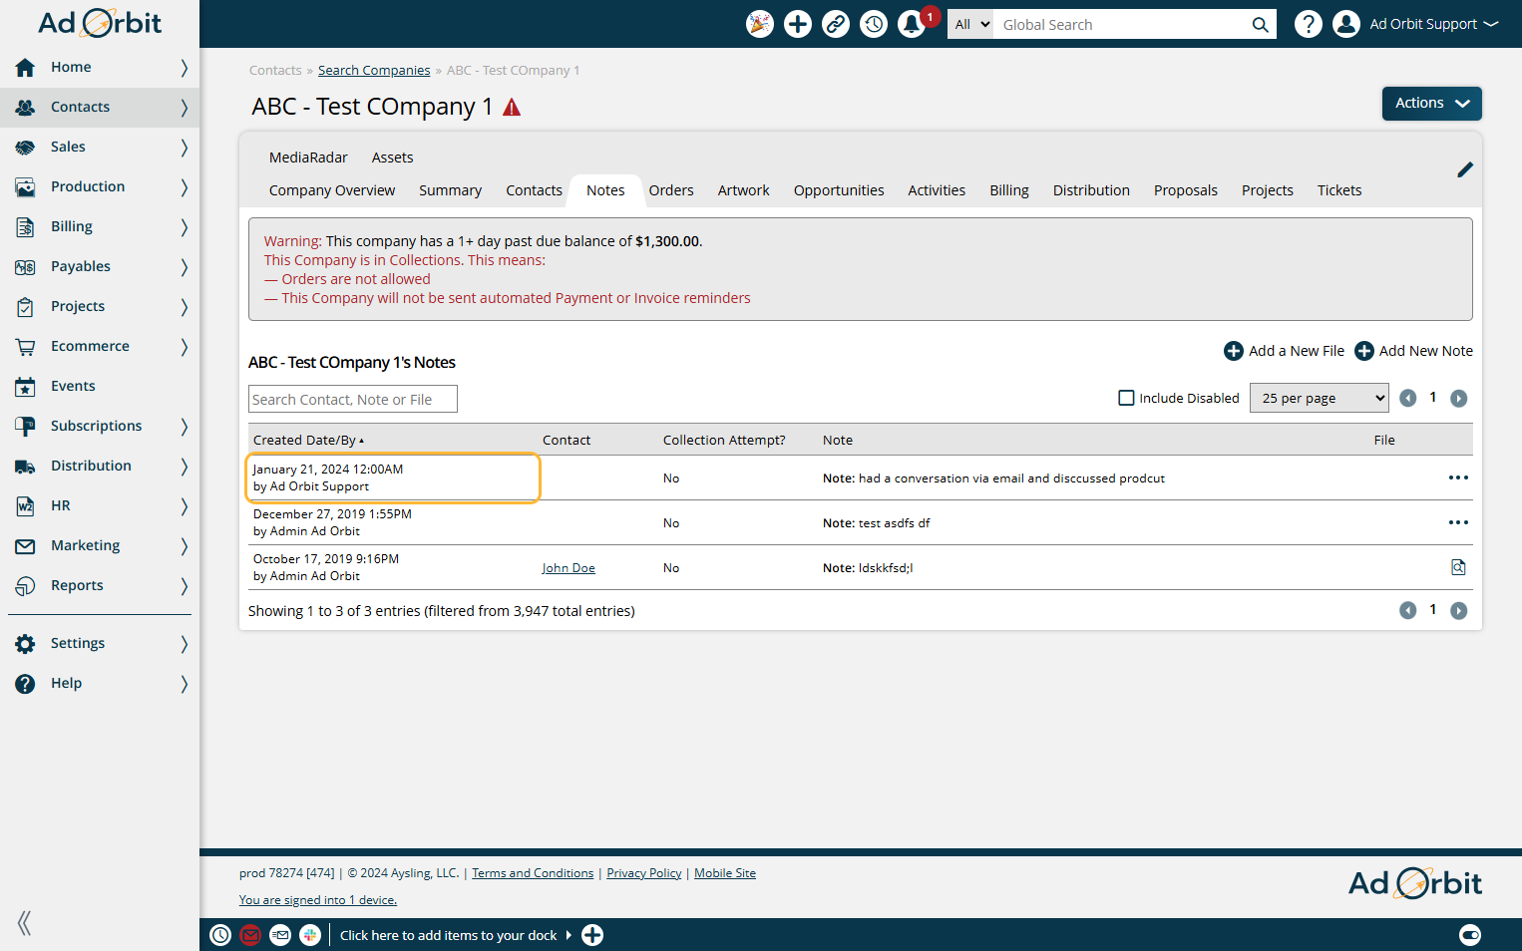Click the plus icon beside Add a New File
Viewport: 1522px width, 951px height.
click(1234, 351)
